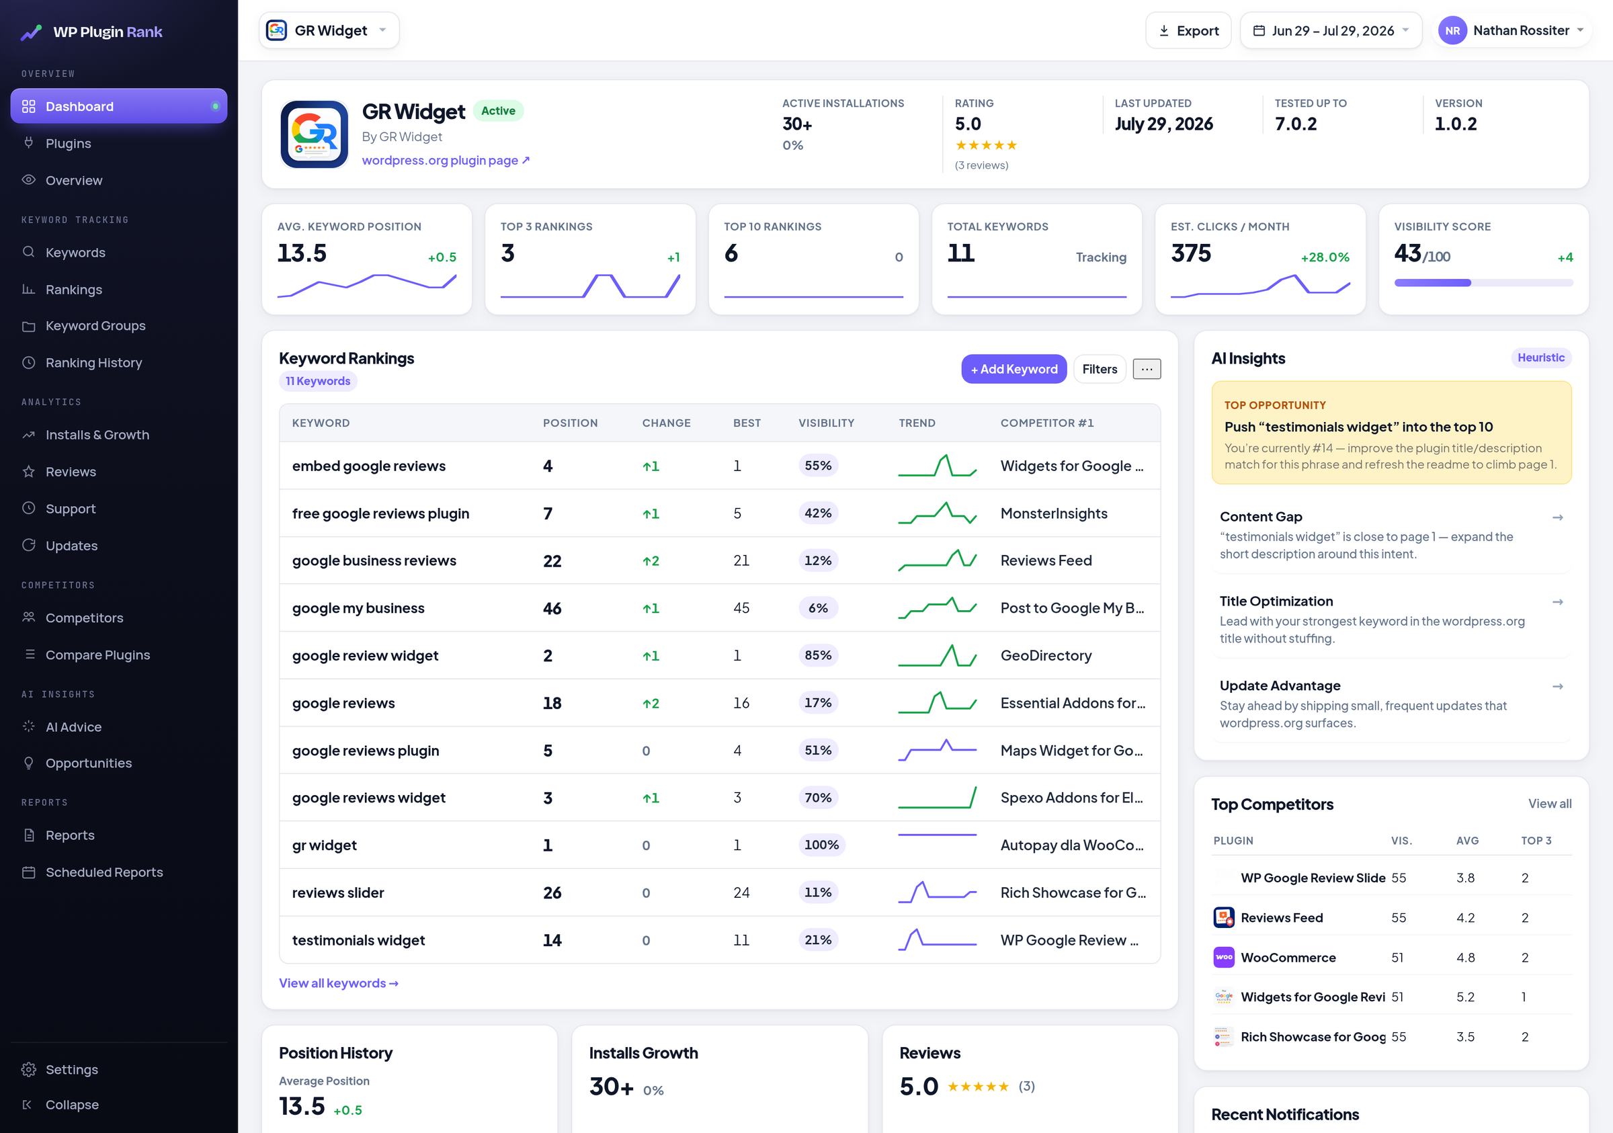Click the NR user avatar
Image resolution: width=1613 pixels, height=1133 pixels.
point(1452,31)
